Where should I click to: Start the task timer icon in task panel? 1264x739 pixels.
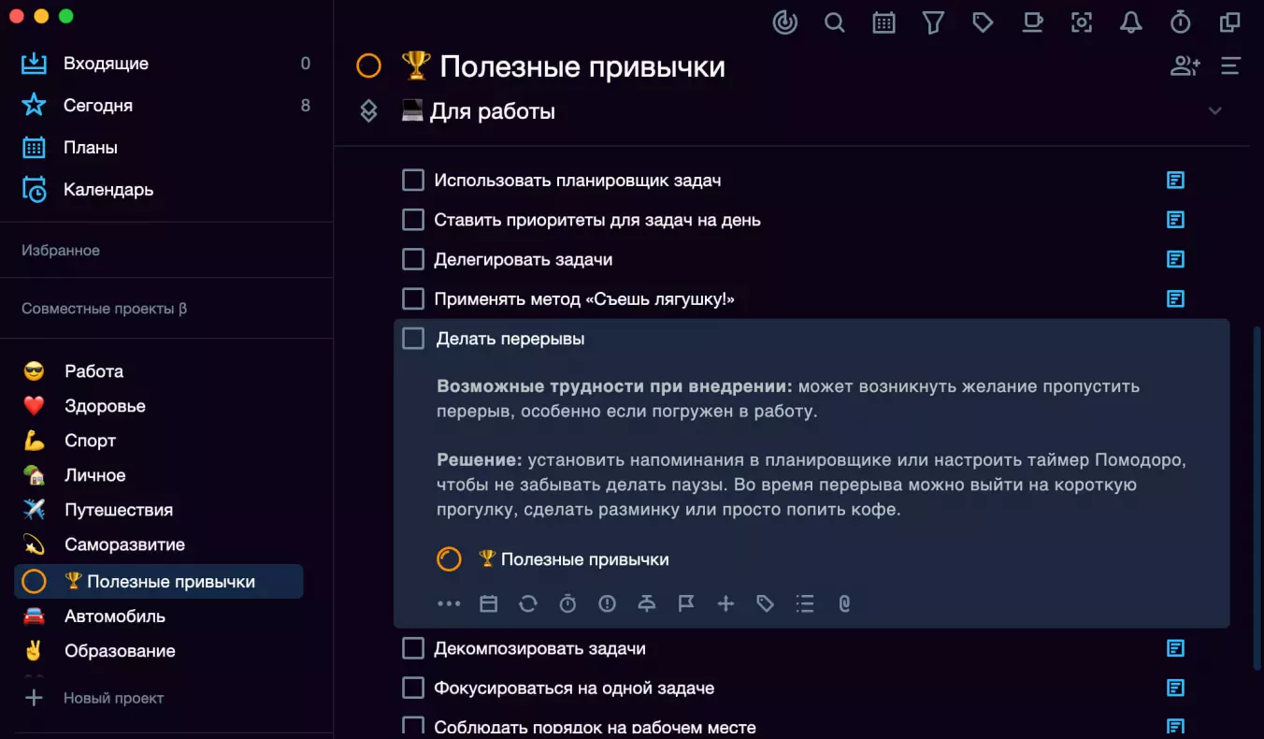[x=567, y=604]
